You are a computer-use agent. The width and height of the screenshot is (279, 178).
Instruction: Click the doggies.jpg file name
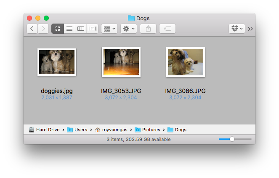pos(57,91)
